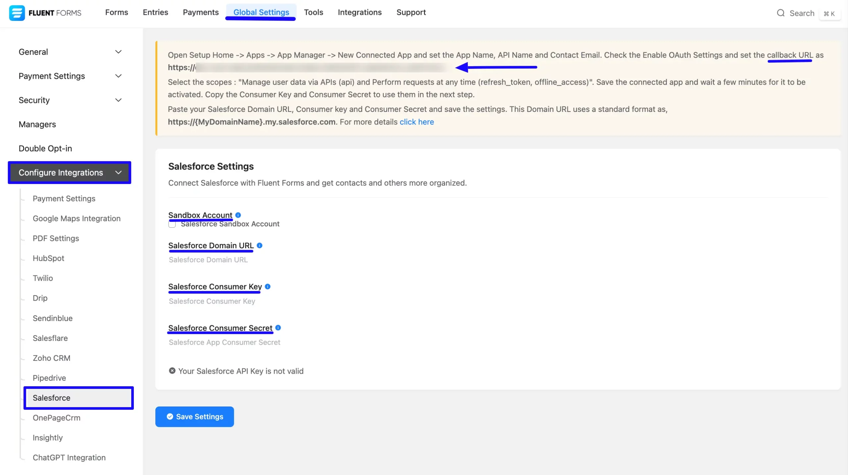Viewport: 848px width, 475px height.
Task: Click Save Settings button
Action: [194, 417]
